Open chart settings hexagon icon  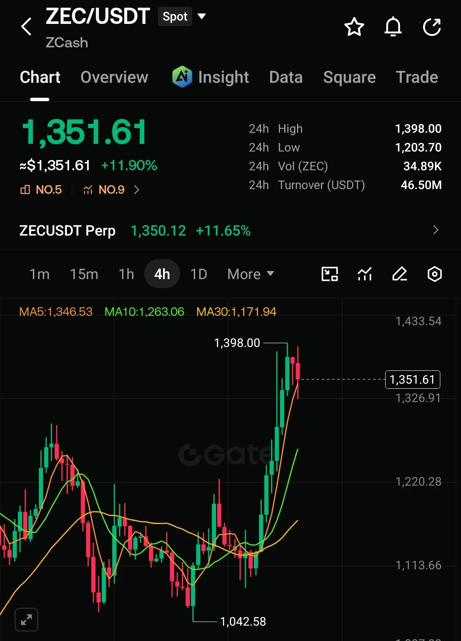[435, 274]
